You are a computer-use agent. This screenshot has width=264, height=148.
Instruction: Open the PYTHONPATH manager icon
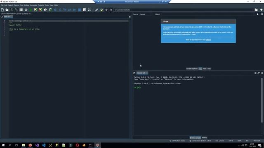[x=101, y=10]
